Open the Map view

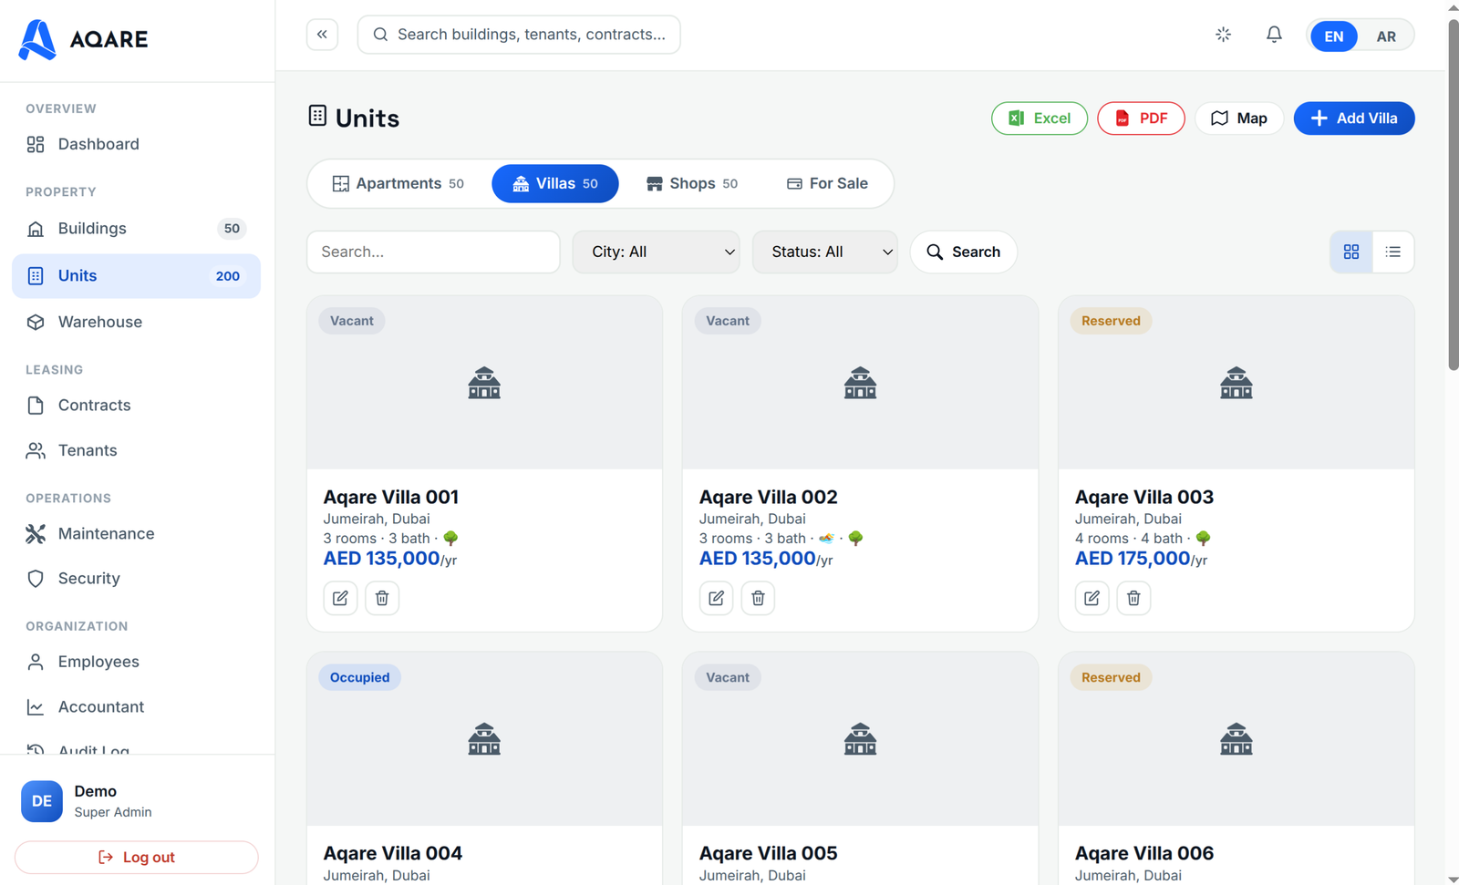[1239, 118]
